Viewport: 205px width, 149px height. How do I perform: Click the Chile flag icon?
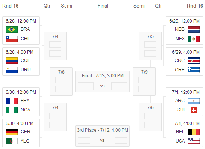[12, 39]
